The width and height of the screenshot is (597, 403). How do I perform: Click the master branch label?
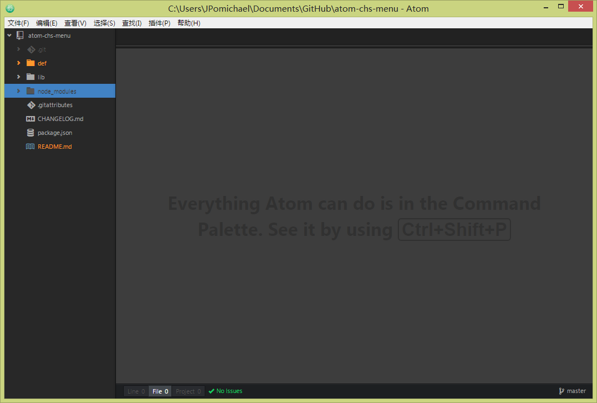pos(576,391)
